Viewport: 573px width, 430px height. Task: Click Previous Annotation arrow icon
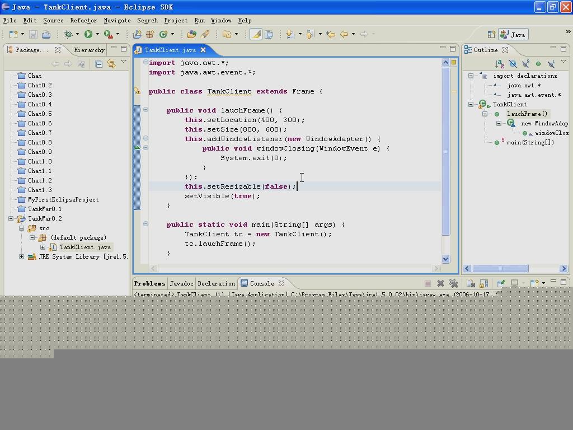pyautogui.click(x=310, y=34)
